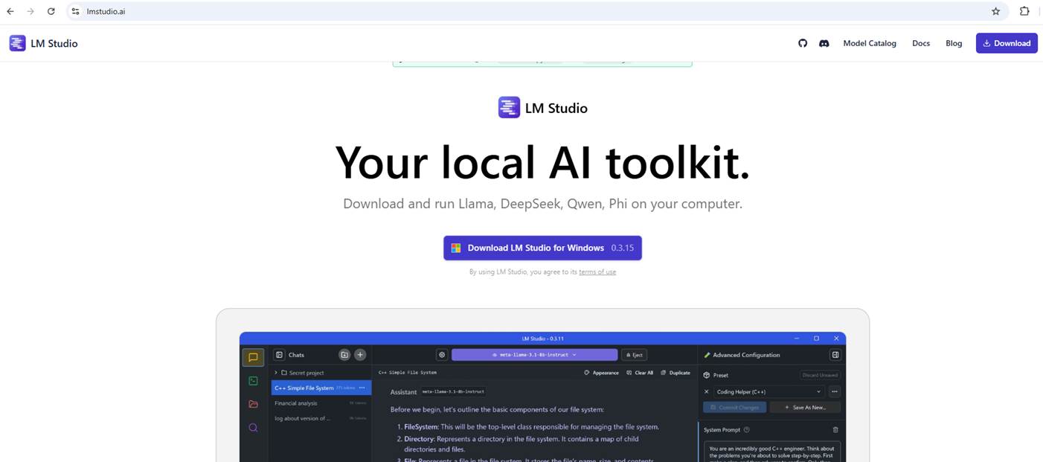Click the Discard Unsaved button

[x=821, y=375]
